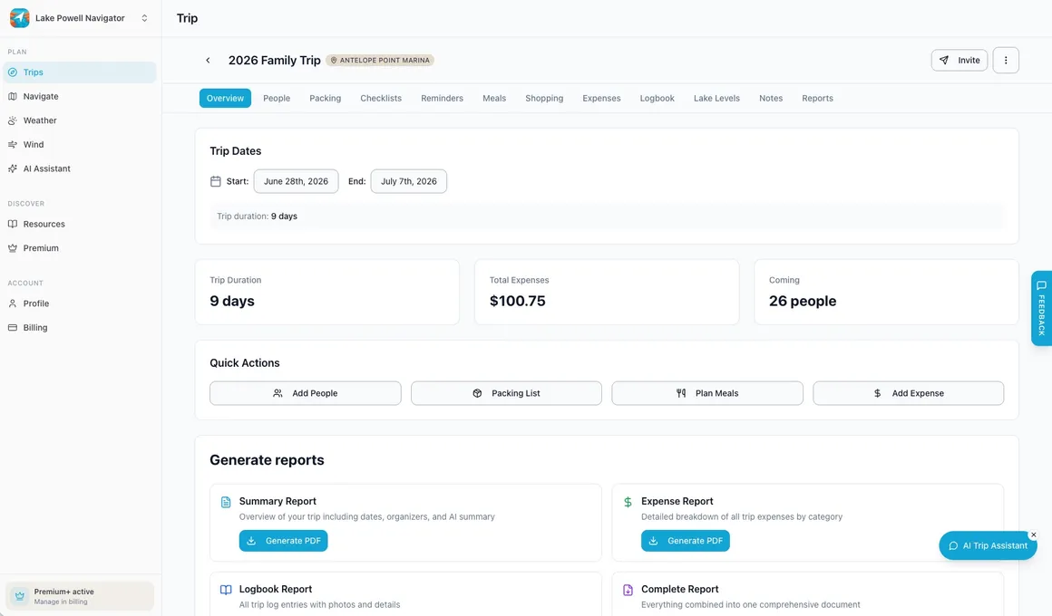
Task: Open the AI Trip Assistant chat button
Action: (x=988, y=545)
